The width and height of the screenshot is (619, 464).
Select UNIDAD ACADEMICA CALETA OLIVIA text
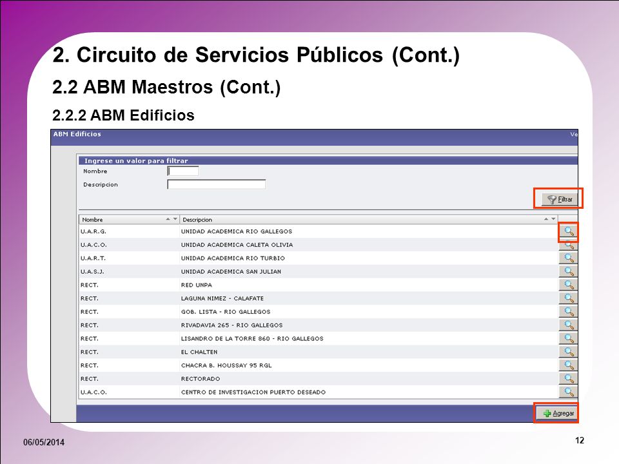pyautogui.click(x=237, y=245)
